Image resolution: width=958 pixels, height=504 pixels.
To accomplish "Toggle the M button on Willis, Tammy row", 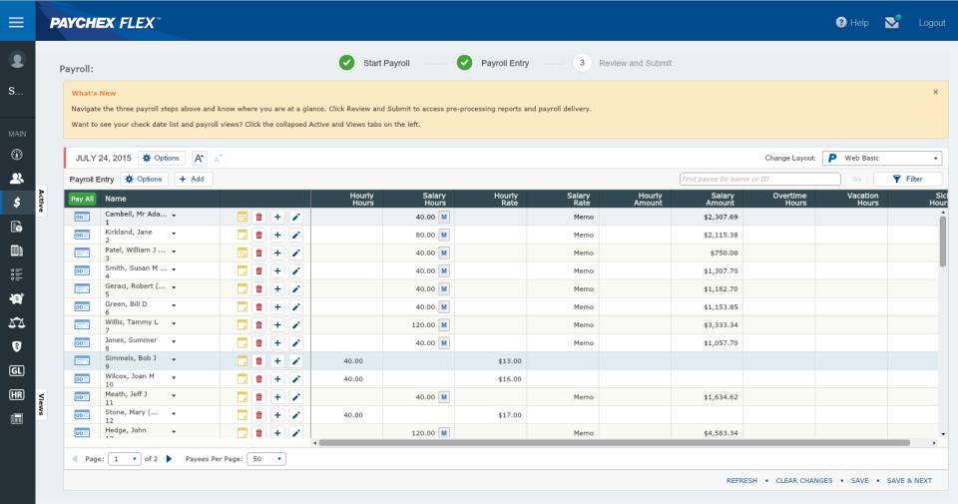I will (444, 324).
